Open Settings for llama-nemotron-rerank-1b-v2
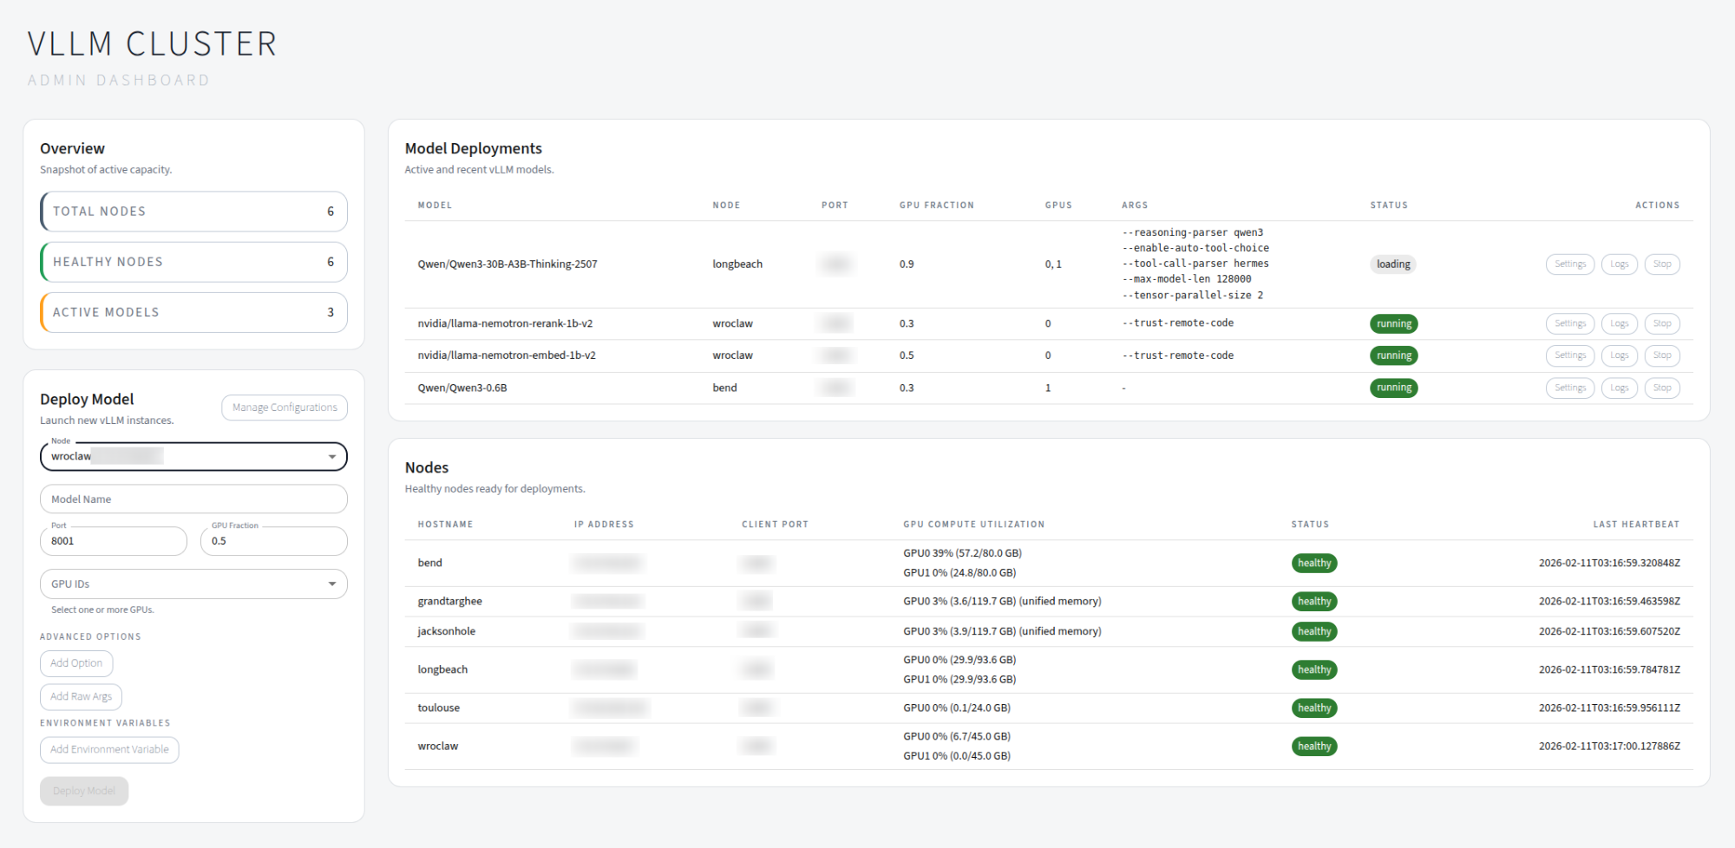This screenshot has width=1735, height=848. pos(1569,323)
